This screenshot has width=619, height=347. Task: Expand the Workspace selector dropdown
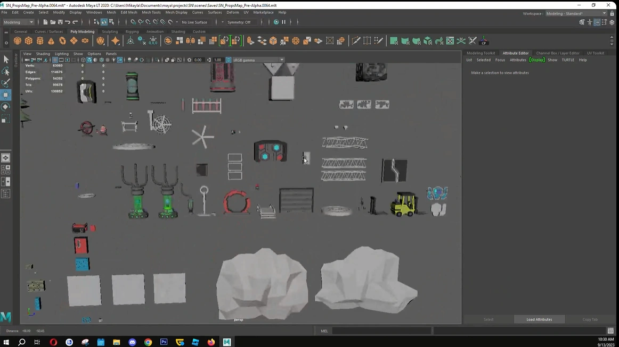tap(576, 14)
